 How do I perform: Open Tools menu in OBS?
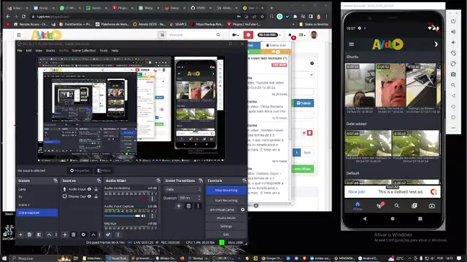click(x=104, y=51)
